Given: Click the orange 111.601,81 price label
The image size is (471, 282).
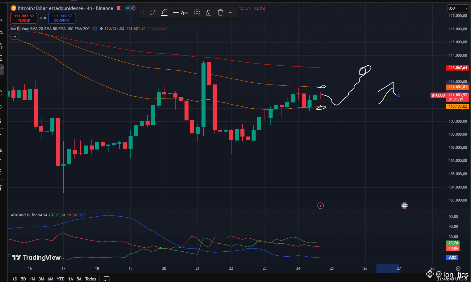Looking at the screenshot, I should [458, 87].
